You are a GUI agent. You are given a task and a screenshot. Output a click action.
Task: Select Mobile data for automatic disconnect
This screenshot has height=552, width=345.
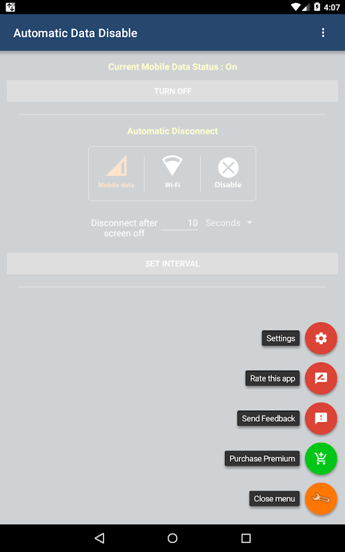tap(116, 173)
